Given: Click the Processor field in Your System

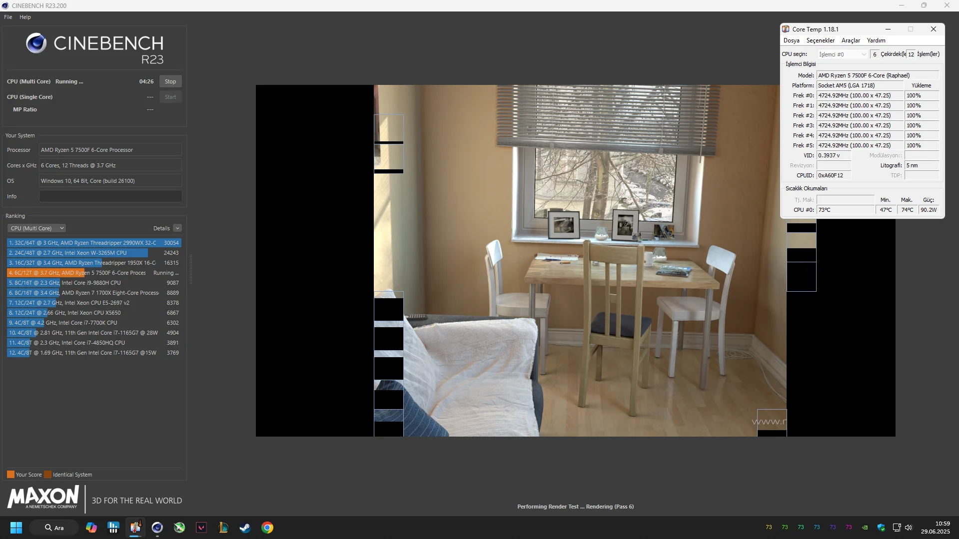Looking at the screenshot, I should (x=110, y=150).
